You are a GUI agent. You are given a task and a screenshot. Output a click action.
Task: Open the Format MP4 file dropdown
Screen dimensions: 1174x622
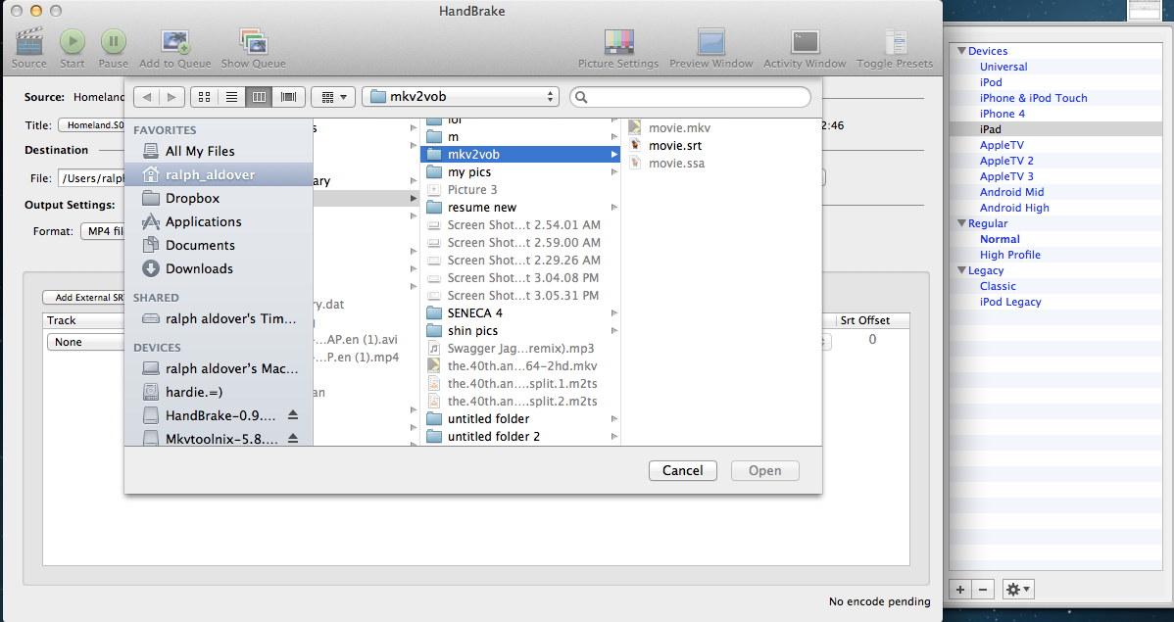pos(102,231)
